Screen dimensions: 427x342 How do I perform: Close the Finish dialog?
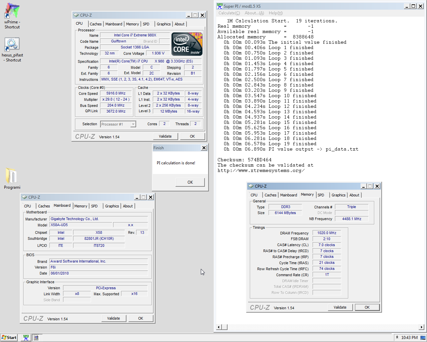click(x=204, y=148)
